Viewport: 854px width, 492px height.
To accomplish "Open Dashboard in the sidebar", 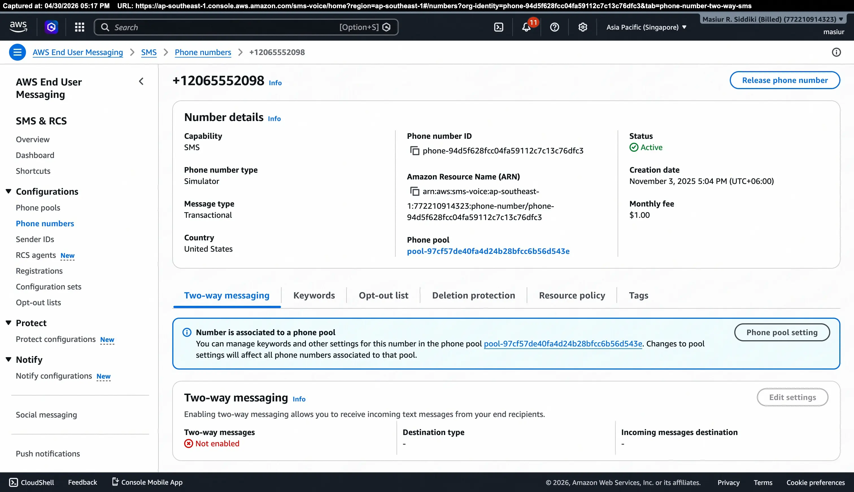I will click(x=35, y=155).
